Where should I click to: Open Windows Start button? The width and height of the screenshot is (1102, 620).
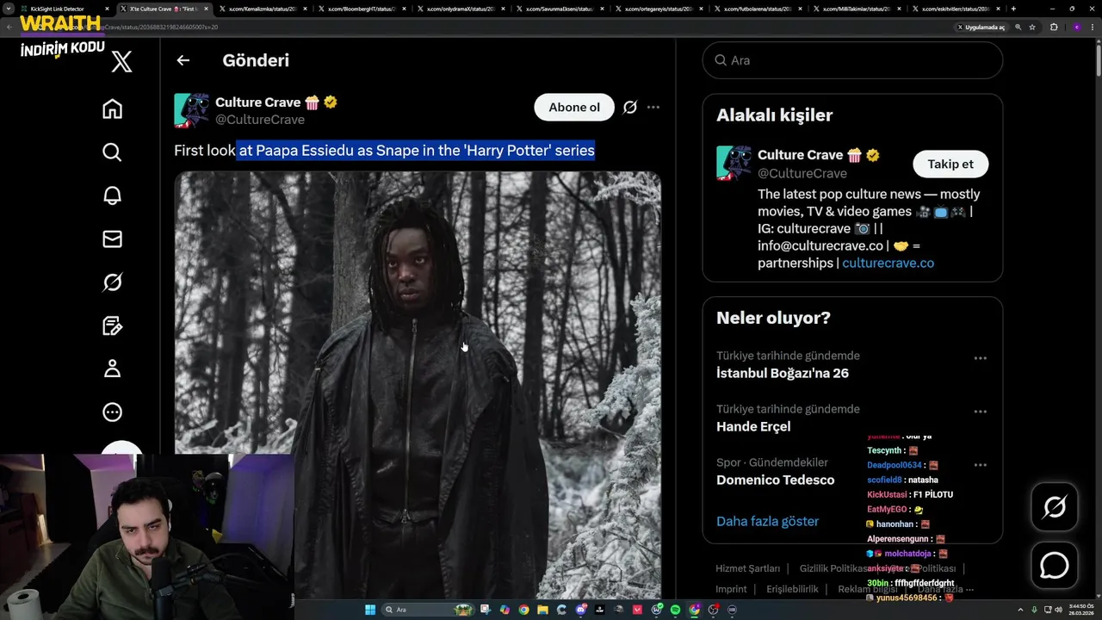point(370,610)
